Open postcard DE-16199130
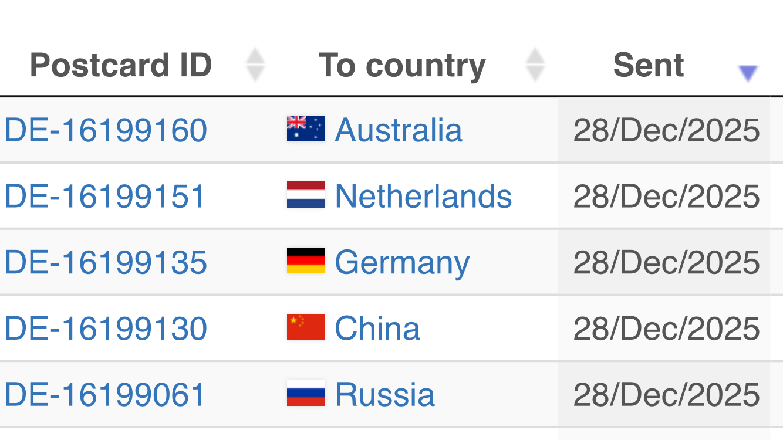The width and height of the screenshot is (783, 440). click(x=106, y=329)
